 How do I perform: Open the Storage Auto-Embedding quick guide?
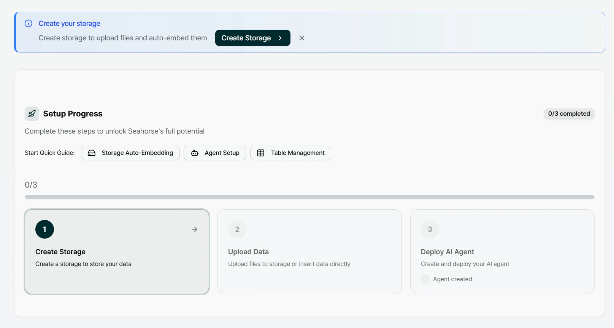[130, 153]
